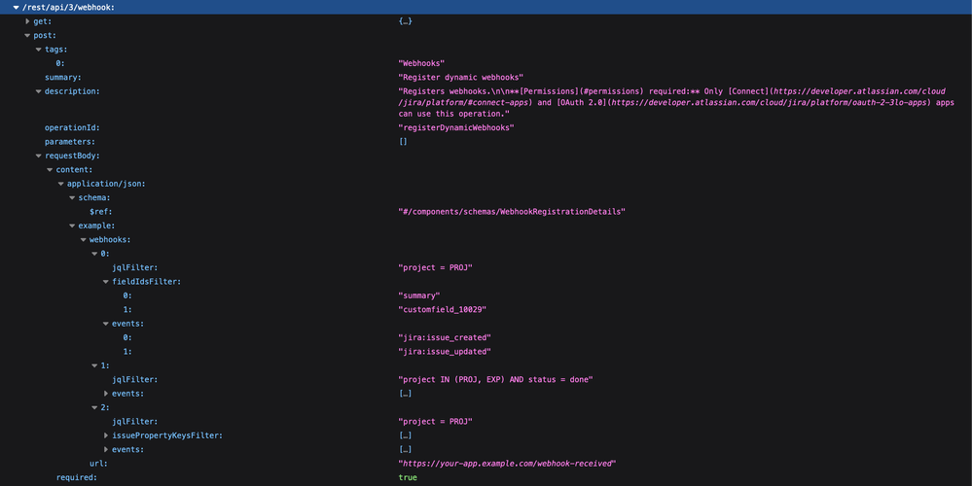
Task: Select the "customfield_10029" value
Action: click(x=442, y=309)
